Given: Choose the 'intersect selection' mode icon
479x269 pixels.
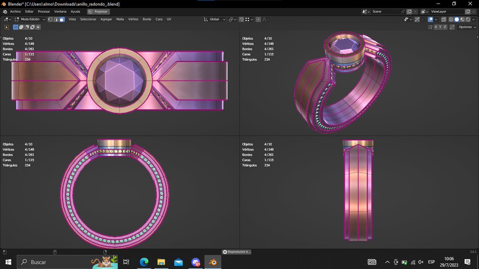Looking at the screenshot, I should click(38, 27).
